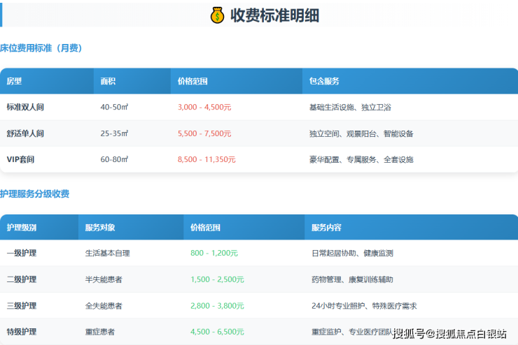Click the money bag icon beside the title
Image resolution: width=518 pixels, height=345 pixels.
217,15
